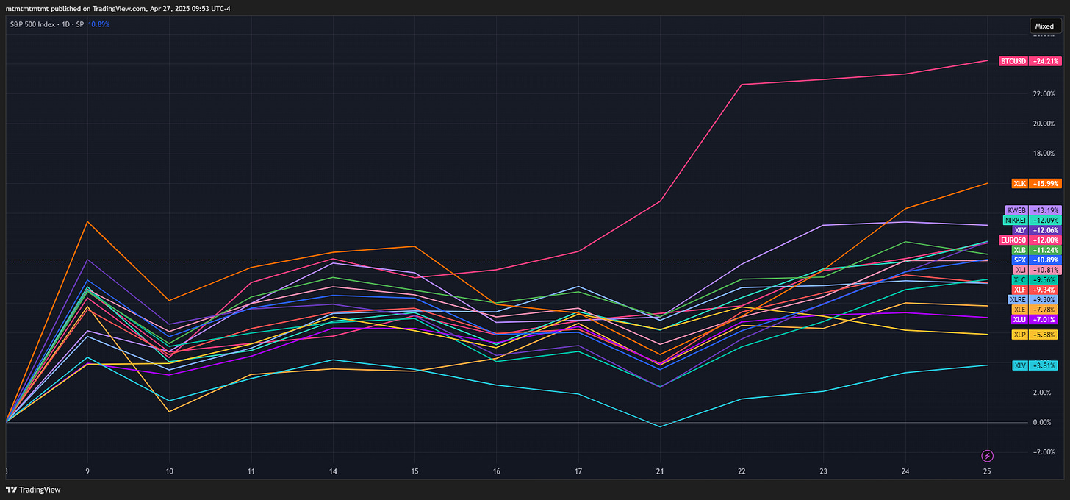
Task: Select the XLE series label
Action: [1019, 310]
